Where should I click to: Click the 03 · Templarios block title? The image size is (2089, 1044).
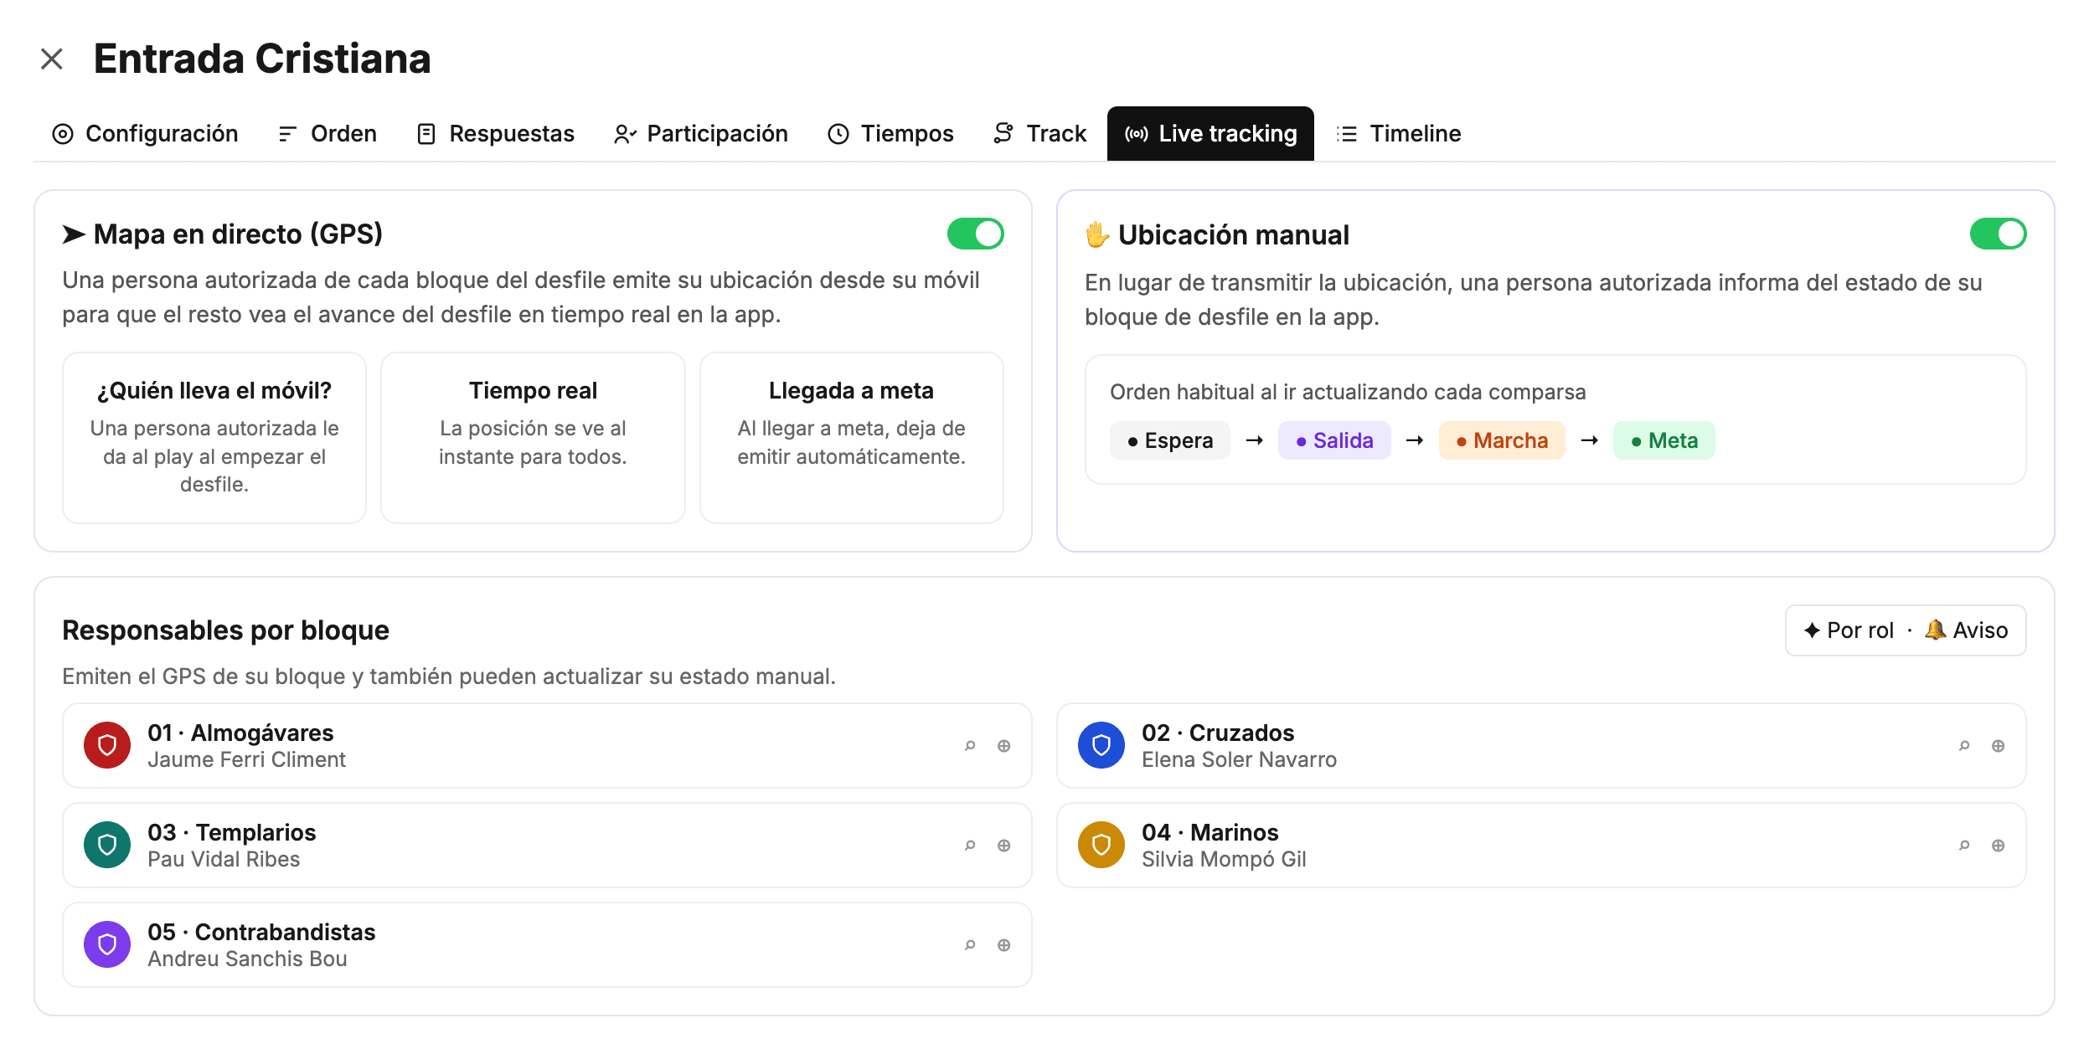232,833
